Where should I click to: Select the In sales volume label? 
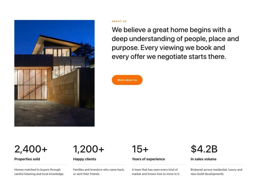(x=203, y=159)
